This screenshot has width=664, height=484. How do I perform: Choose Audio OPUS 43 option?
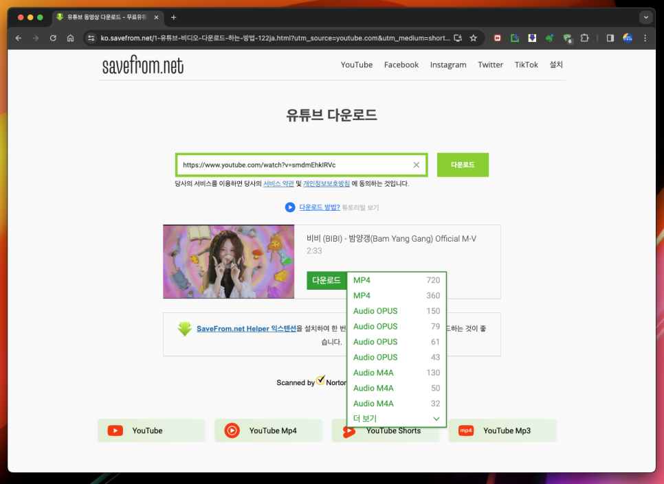click(397, 357)
